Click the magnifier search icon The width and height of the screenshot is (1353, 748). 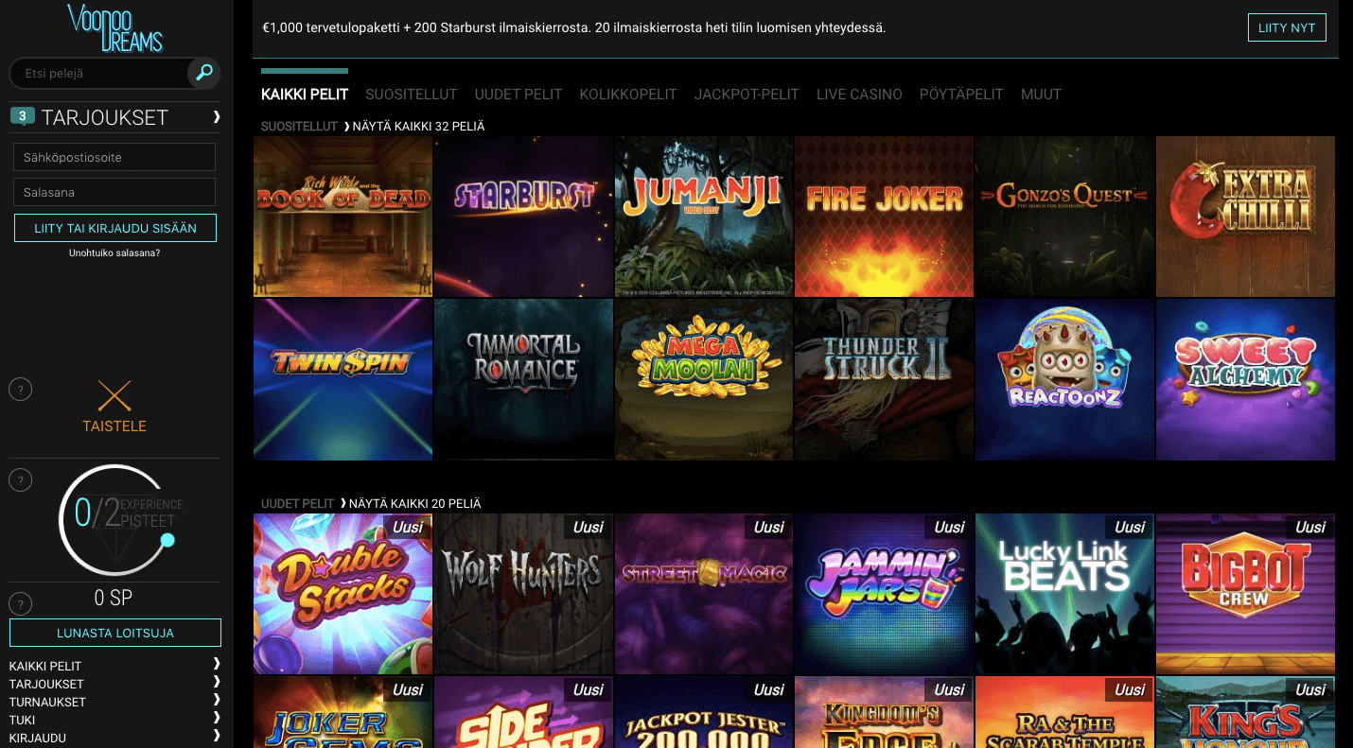pyautogui.click(x=203, y=72)
